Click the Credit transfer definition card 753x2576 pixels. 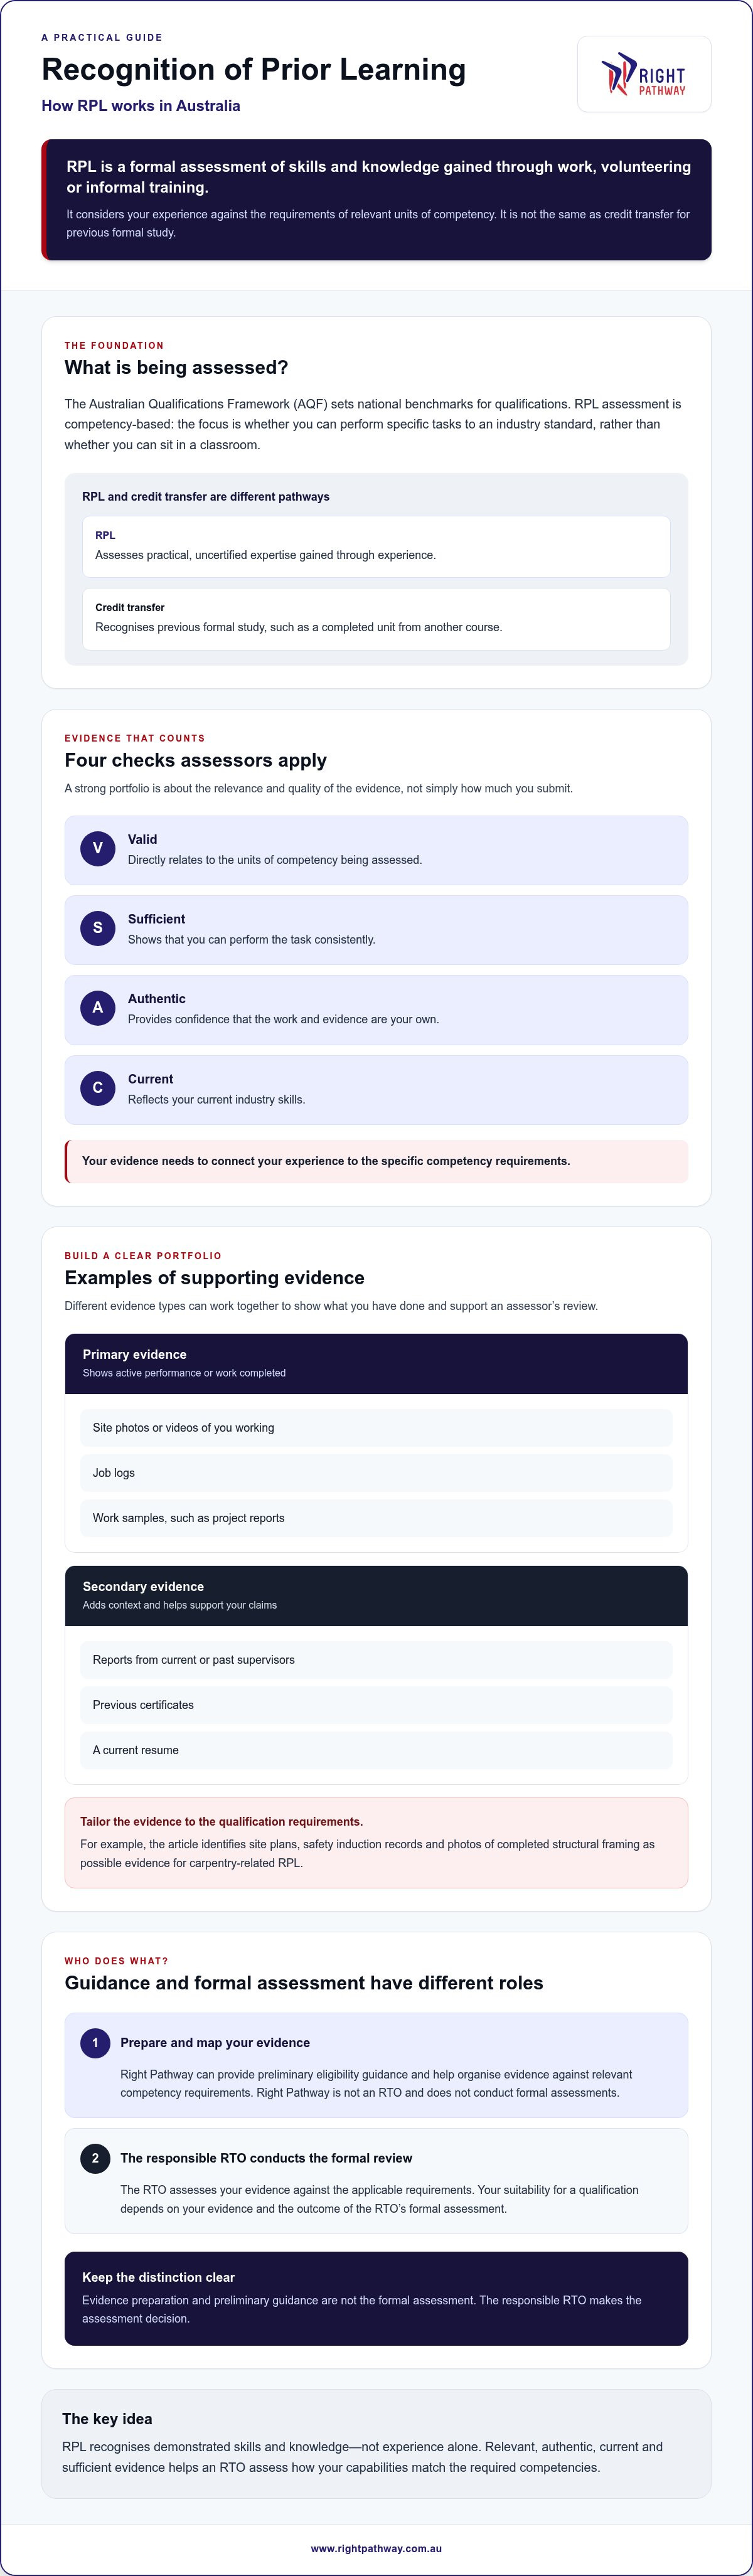point(376,619)
